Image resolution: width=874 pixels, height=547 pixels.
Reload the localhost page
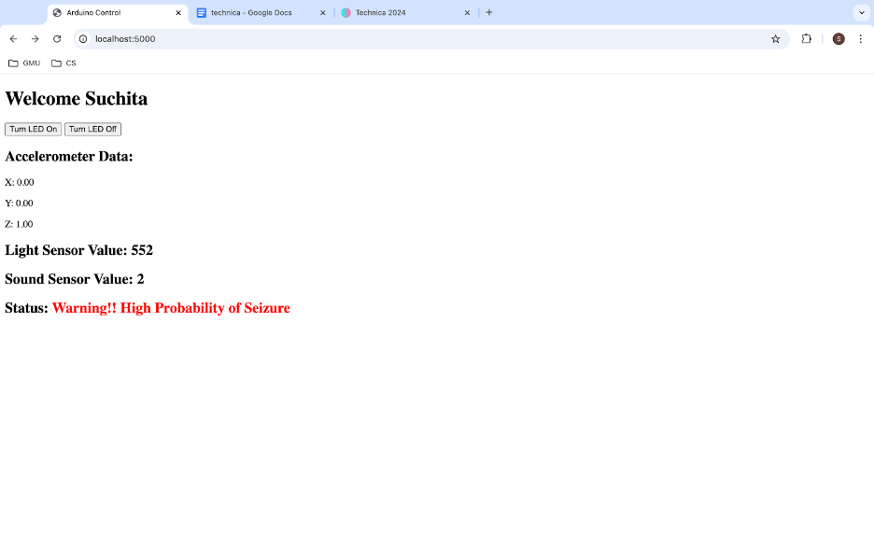57,39
